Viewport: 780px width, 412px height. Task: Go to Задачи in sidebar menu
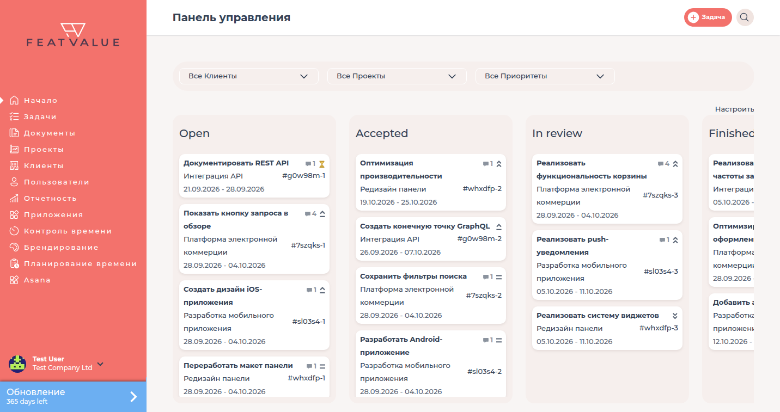point(40,116)
